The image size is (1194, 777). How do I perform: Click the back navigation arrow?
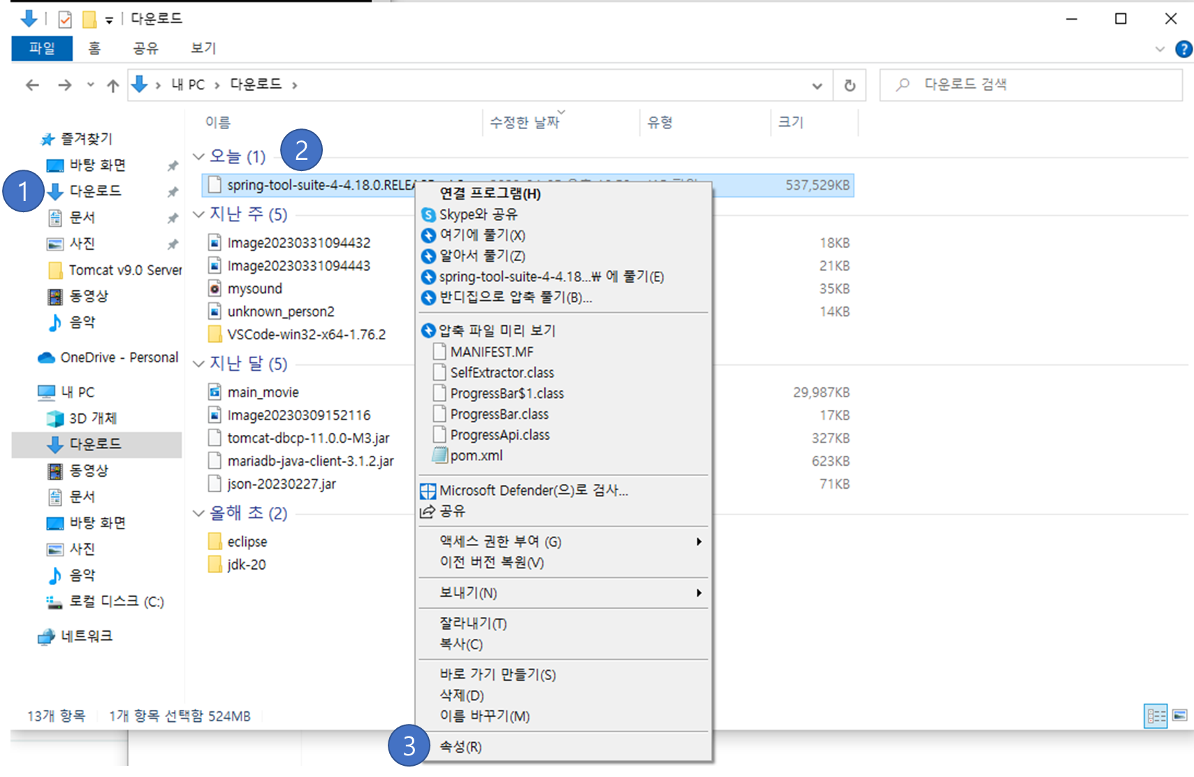point(32,85)
